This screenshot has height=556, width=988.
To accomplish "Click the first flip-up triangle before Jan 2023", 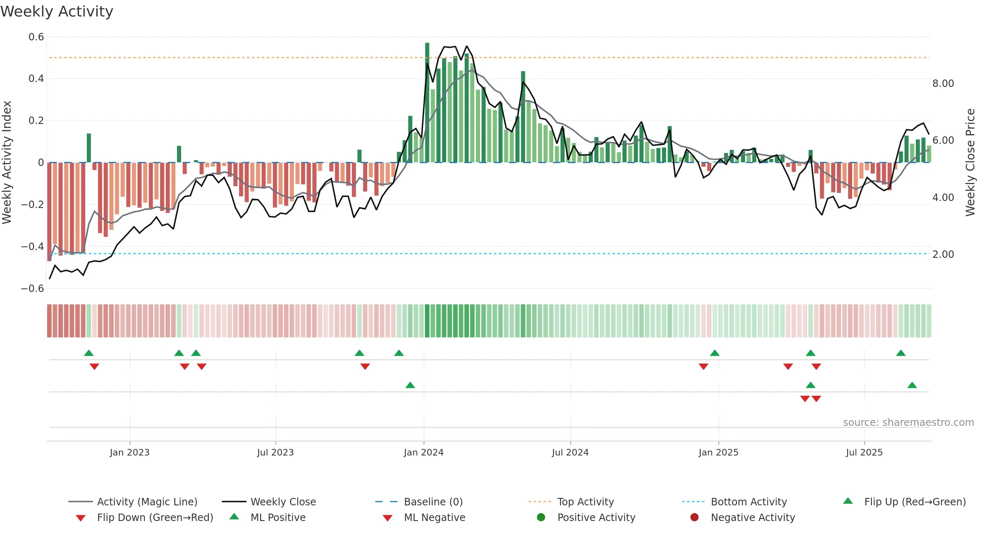I will (x=89, y=353).
